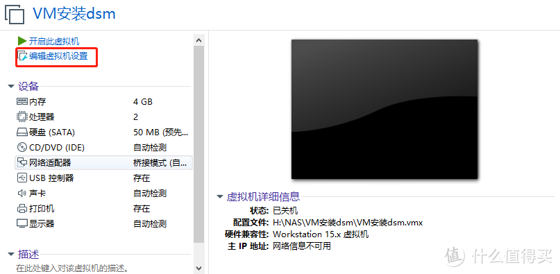Select the sound card speaker icon
This screenshot has width=560, height=274.
22,194
